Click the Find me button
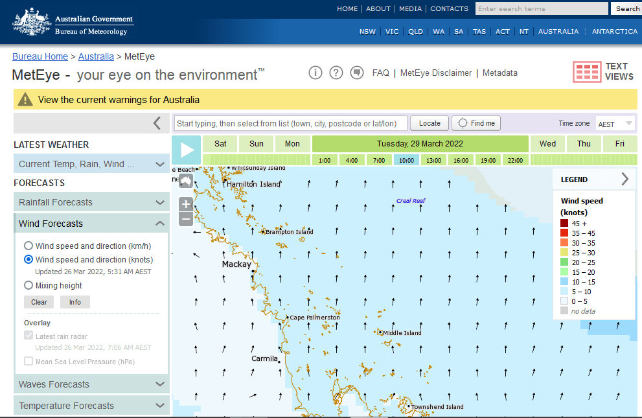The image size is (642, 418). (x=476, y=123)
